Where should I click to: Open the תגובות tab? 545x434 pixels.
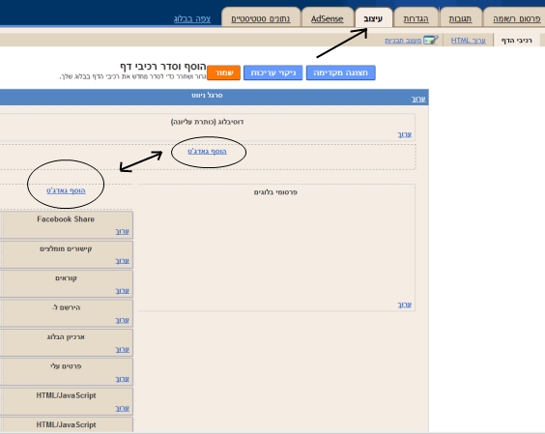[460, 18]
